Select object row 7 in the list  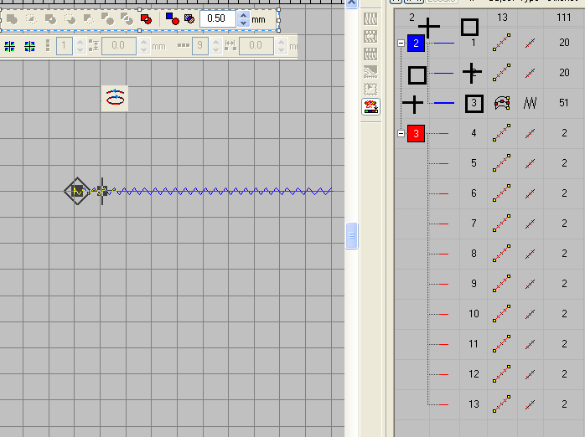474,224
